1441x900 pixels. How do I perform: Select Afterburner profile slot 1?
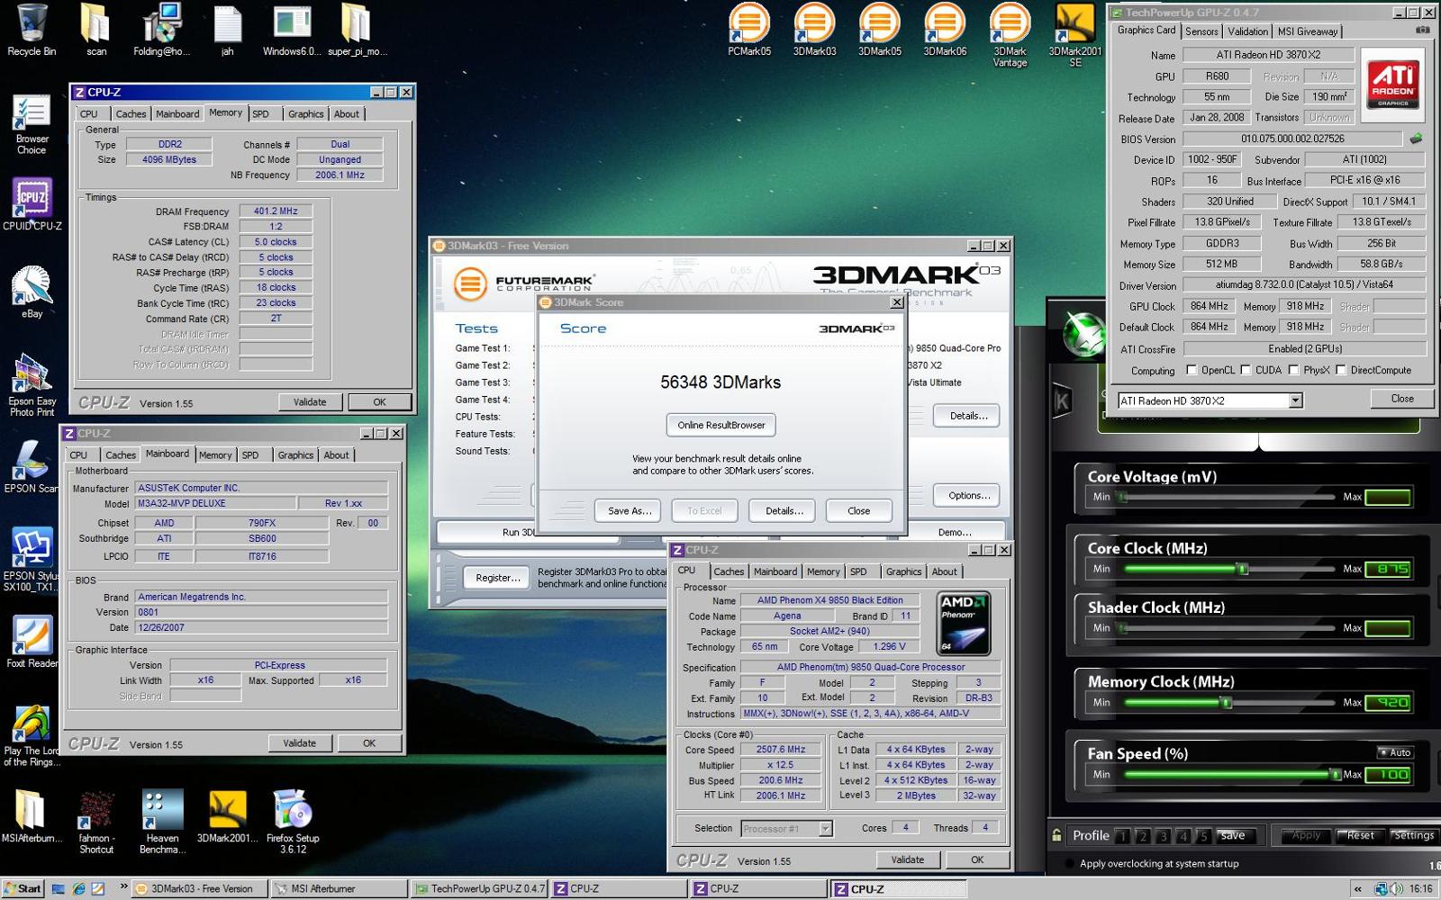pyautogui.click(x=1122, y=836)
